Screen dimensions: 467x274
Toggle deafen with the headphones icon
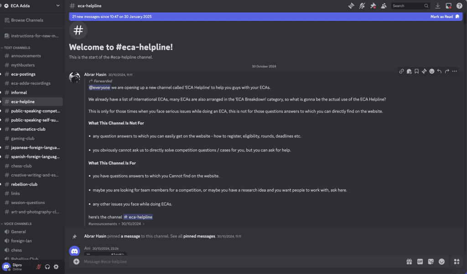click(47, 267)
